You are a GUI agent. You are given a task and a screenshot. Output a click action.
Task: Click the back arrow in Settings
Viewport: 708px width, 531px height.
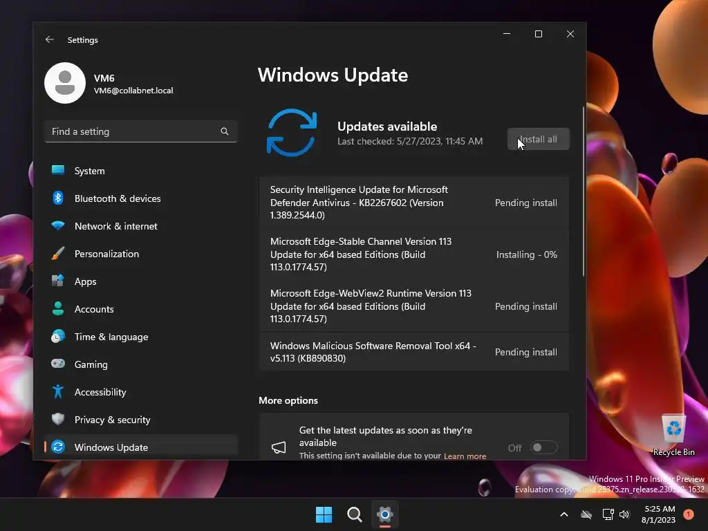(x=50, y=39)
